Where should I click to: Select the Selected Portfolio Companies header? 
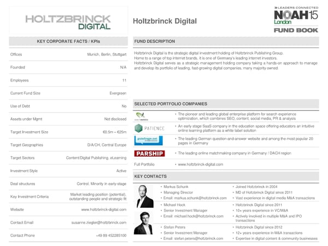click(170, 104)
